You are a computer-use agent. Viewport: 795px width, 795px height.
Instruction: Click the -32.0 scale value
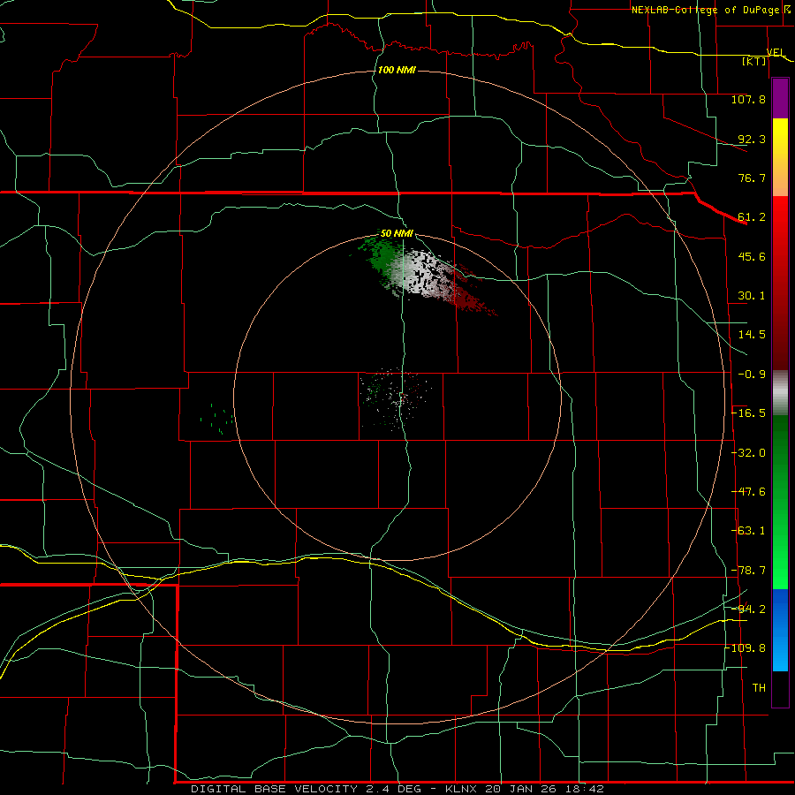coord(748,453)
